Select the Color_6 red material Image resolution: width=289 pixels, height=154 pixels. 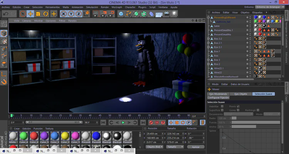click(34, 137)
